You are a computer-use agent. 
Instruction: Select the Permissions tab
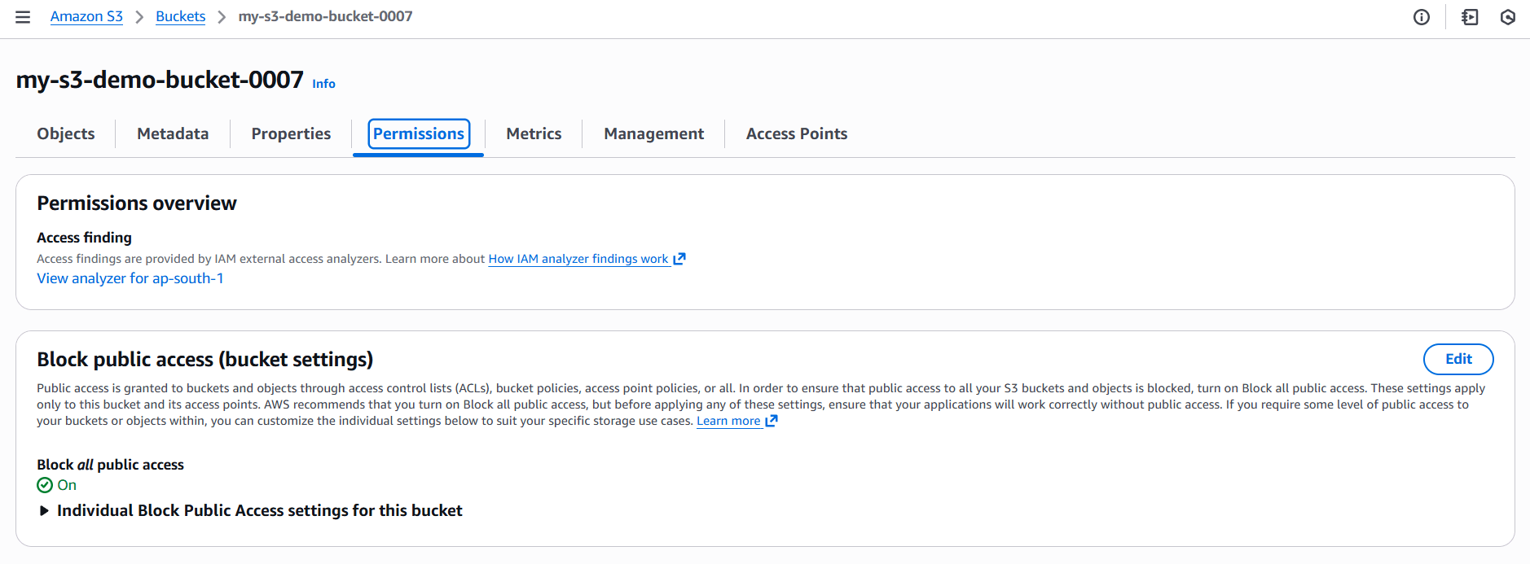[x=419, y=133]
